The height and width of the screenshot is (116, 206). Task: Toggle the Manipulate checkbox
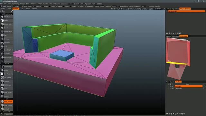(x=89, y=6)
